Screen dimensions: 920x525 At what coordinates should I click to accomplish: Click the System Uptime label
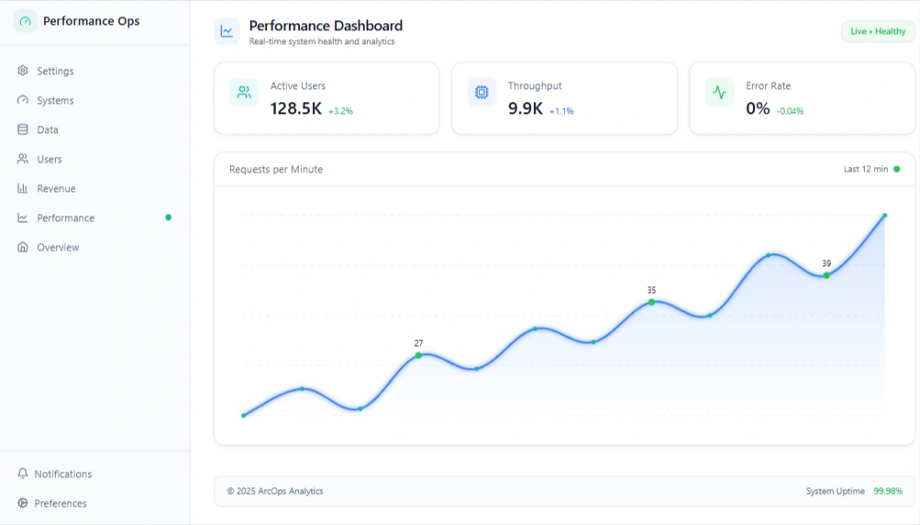(x=835, y=491)
